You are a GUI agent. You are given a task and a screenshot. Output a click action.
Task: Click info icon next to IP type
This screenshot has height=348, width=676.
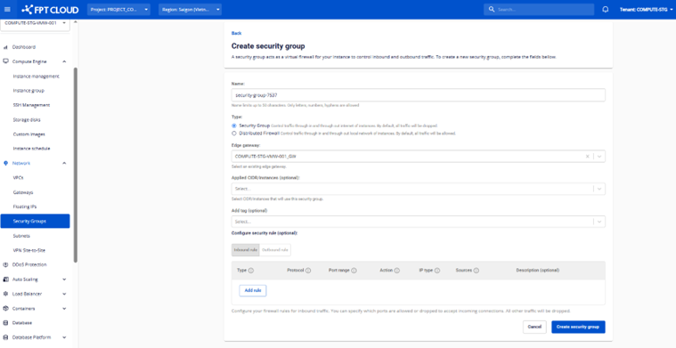(437, 271)
